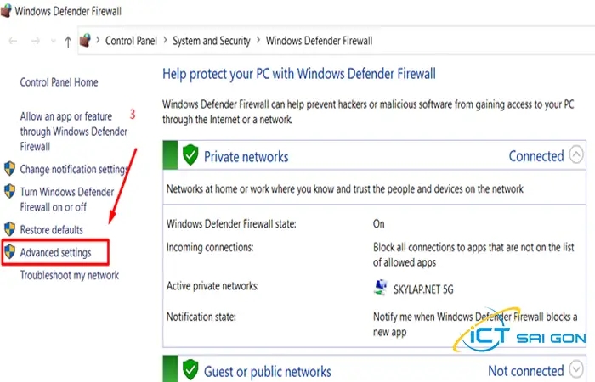Click Troubleshoot my network link

click(x=70, y=275)
